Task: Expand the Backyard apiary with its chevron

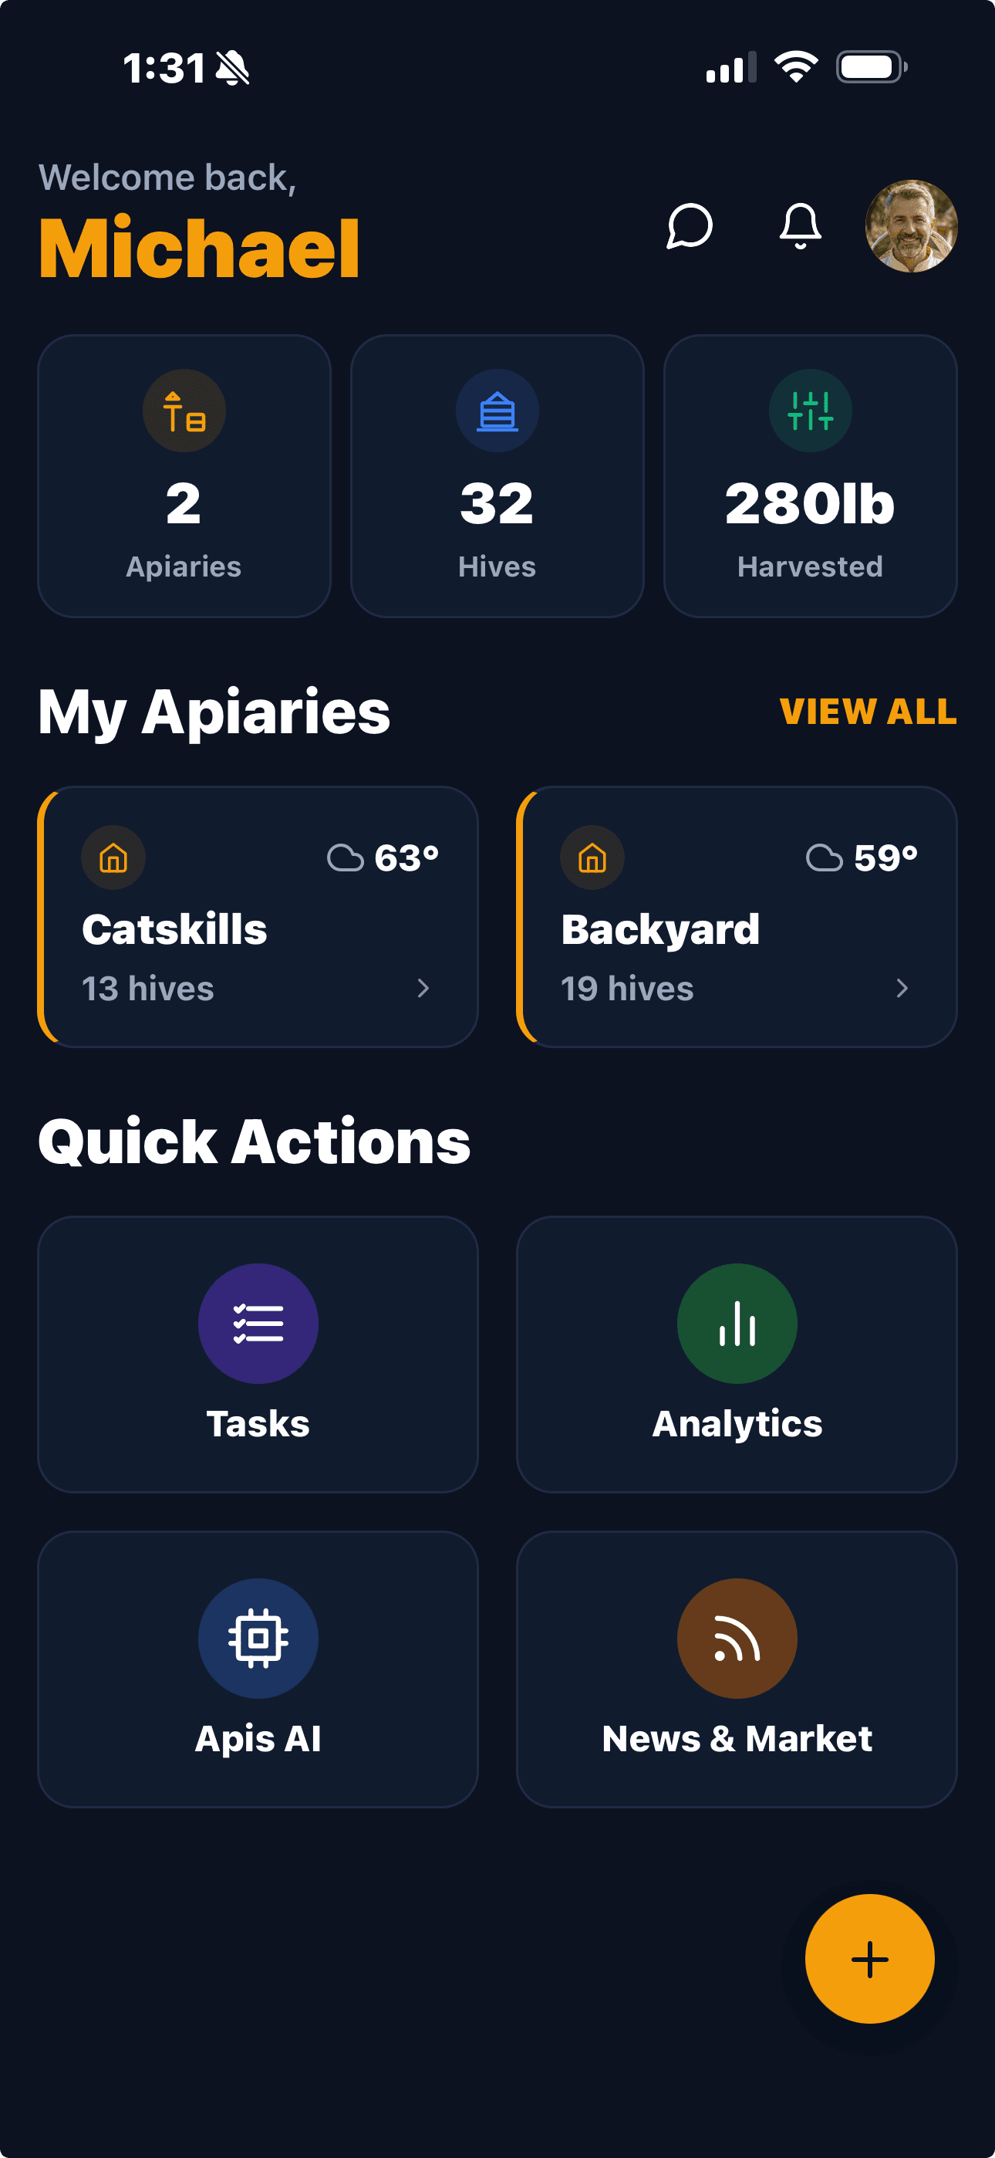Action: 903,989
